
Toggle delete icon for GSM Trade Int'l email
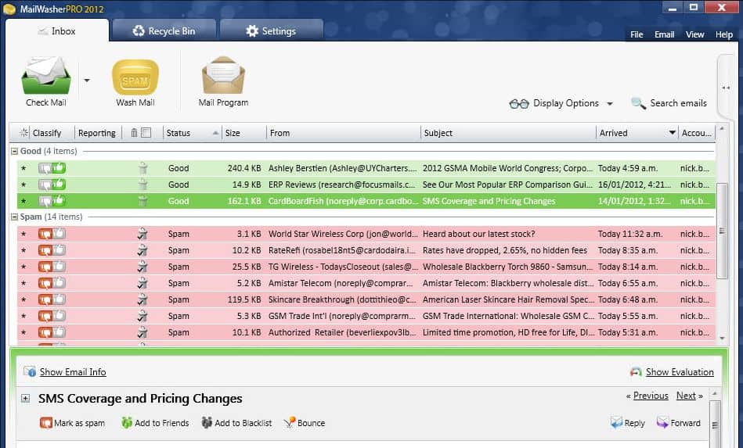pyautogui.click(x=142, y=316)
